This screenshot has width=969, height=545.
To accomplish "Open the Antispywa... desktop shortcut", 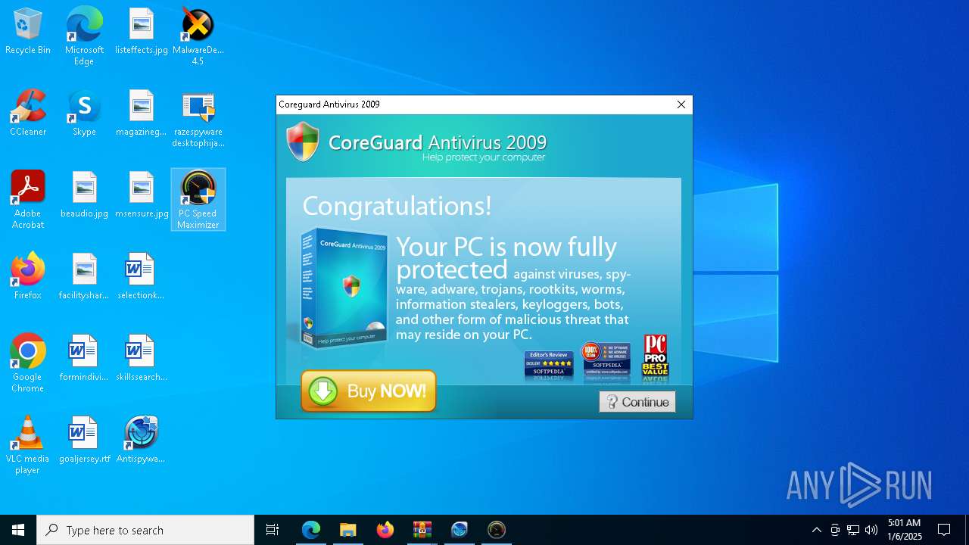I will tap(141, 441).
